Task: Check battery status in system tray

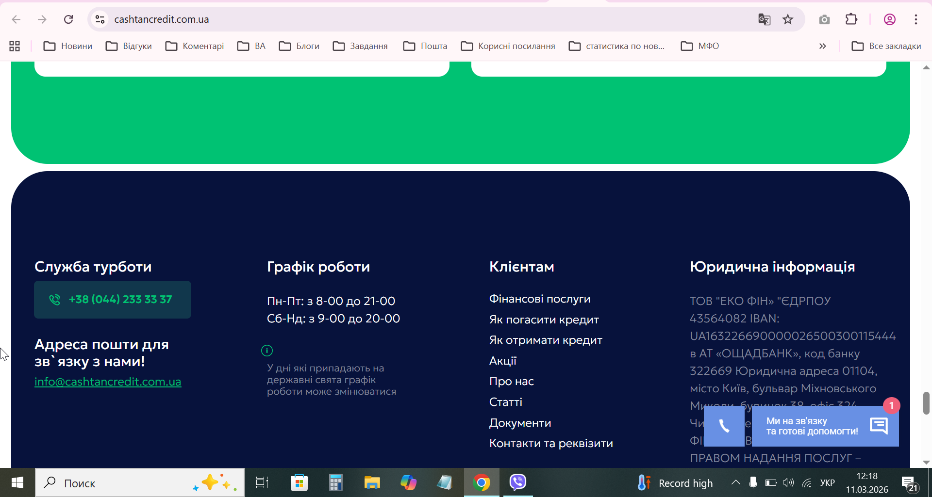Action: [x=771, y=483]
